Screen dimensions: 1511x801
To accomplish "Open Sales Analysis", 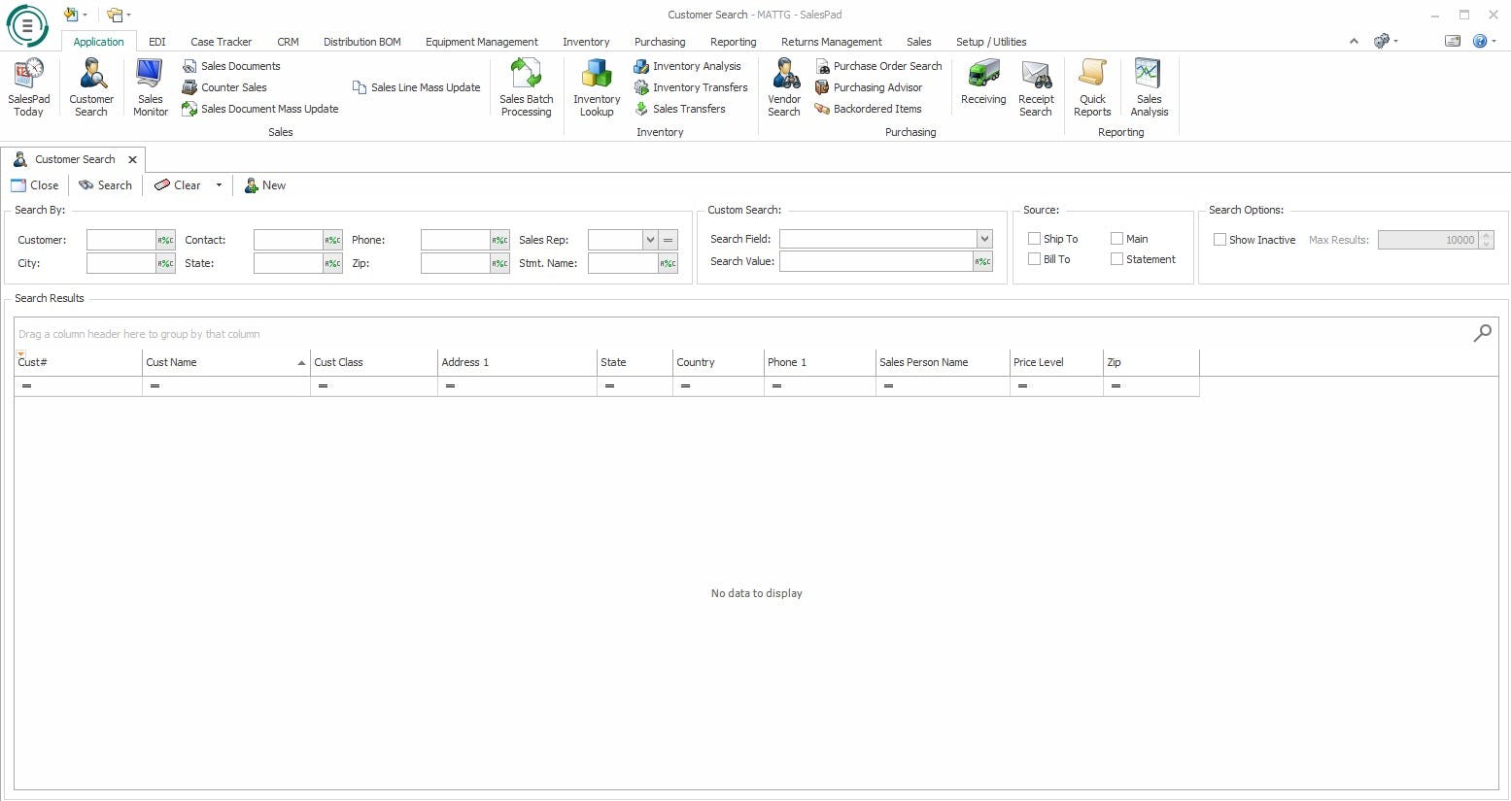I will point(1149,87).
